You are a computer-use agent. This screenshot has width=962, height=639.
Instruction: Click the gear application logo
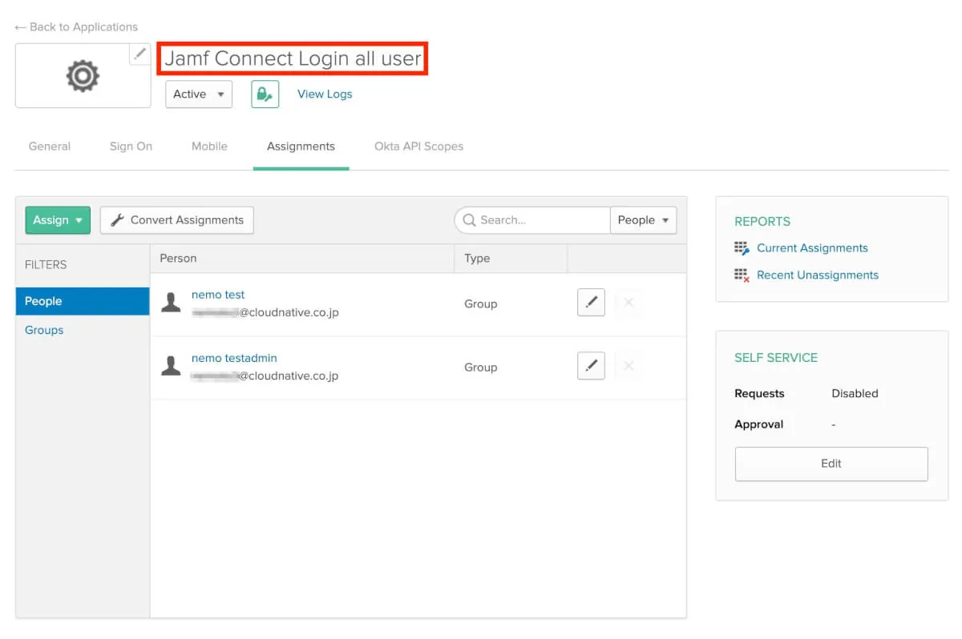click(x=83, y=76)
